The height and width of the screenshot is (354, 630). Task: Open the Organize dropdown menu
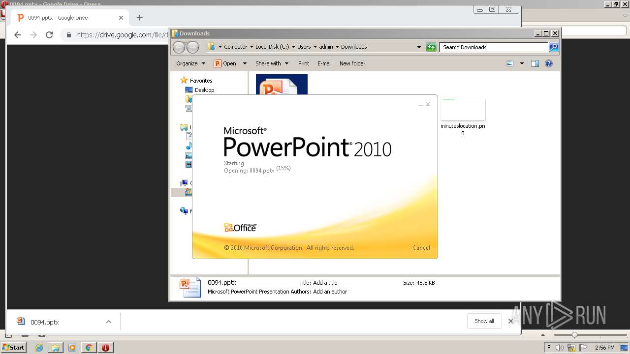pos(190,63)
